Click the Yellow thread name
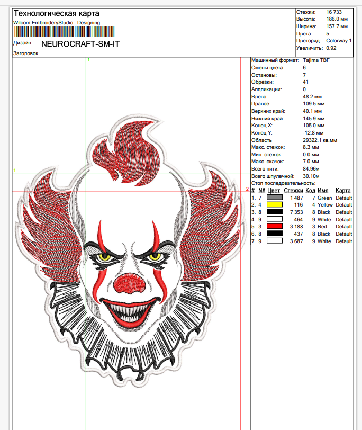 [325, 205]
